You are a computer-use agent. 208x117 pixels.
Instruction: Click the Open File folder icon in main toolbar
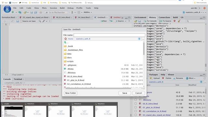[x=25, y=12]
